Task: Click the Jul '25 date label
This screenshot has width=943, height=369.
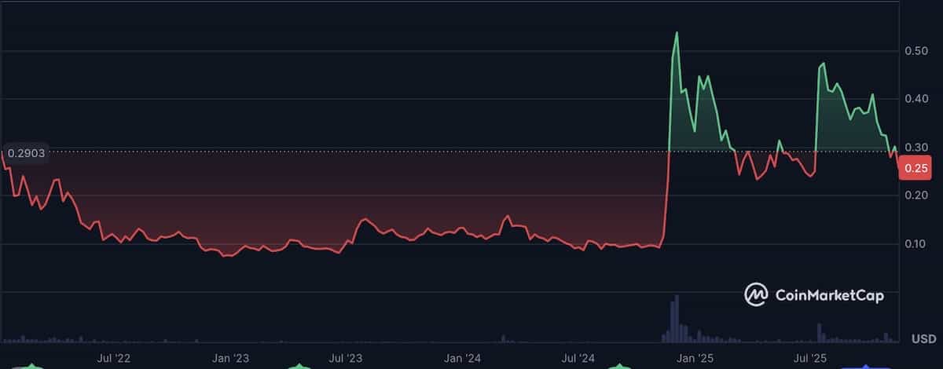Action: coord(811,359)
